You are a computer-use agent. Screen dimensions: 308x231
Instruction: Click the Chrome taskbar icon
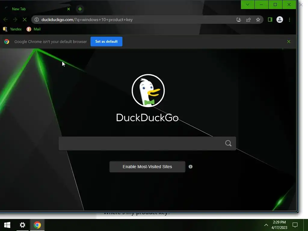click(37, 225)
